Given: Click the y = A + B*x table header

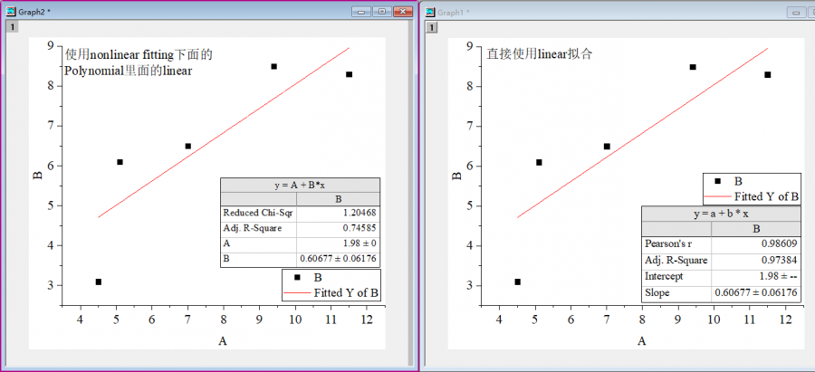Looking at the screenshot, I should [300, 185].
